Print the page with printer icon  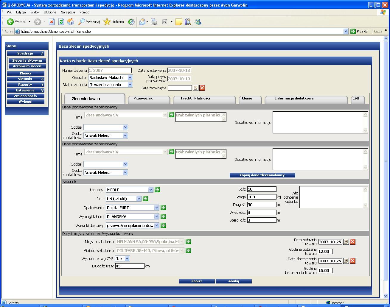(x=154, y=22)
